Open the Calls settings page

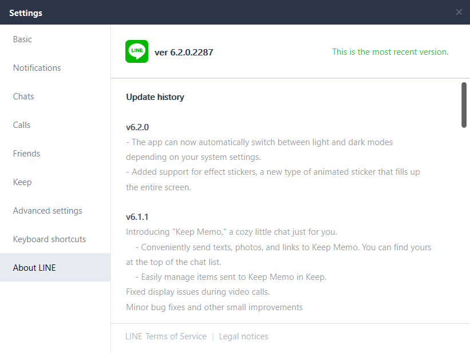(x=56, y=125)
